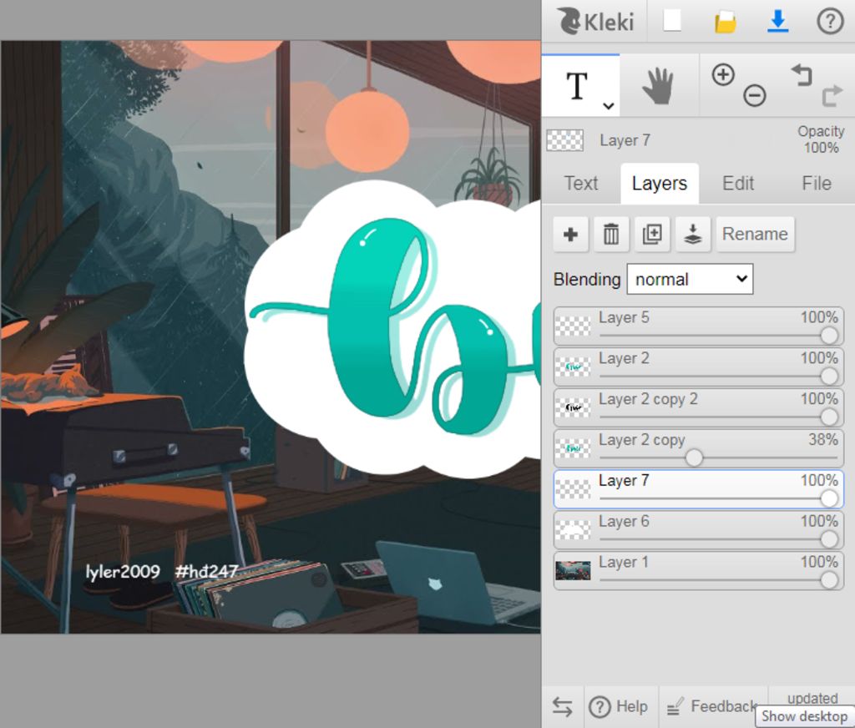This screenshot has width=855, height=728.
Task: Open the question mark help icon at top
Action: 829,22
